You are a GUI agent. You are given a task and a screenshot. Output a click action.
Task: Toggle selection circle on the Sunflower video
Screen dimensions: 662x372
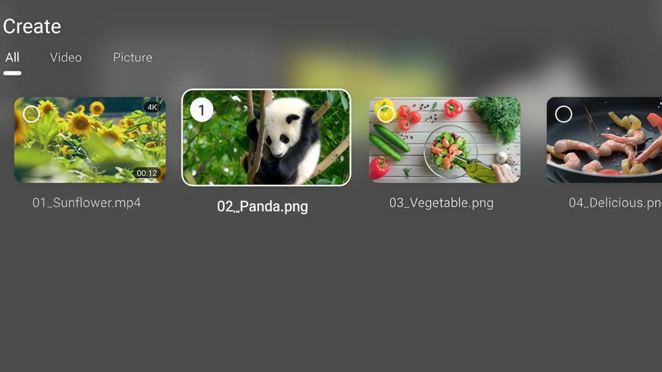[x=31, y=114]
